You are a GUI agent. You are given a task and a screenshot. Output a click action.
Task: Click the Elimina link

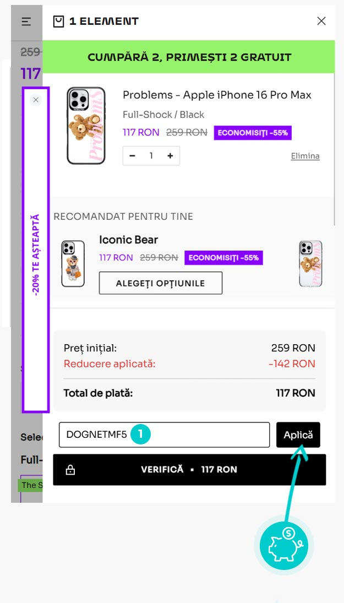click(305, 156)
